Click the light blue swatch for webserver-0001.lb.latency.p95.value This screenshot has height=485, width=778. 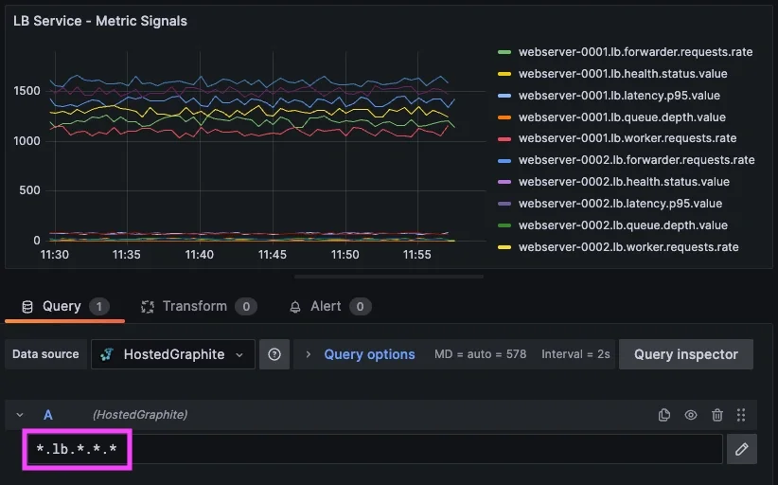pyautogui.click(x=504, y=96)
